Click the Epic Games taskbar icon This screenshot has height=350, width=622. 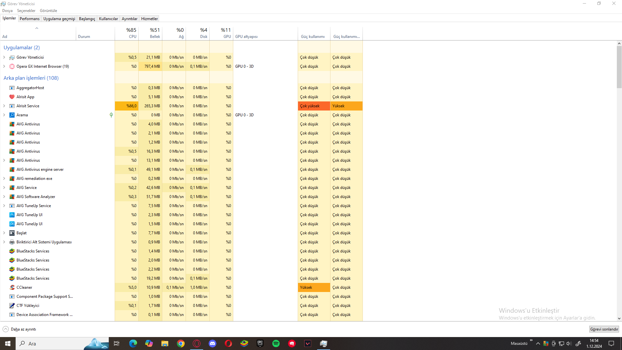coord(260,344)
